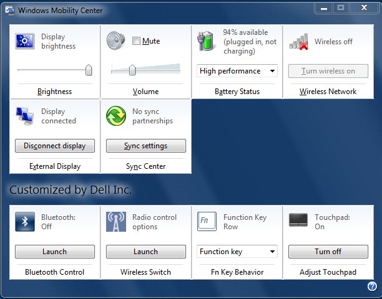The height and width of the screenshot is (299, 382).
Task: Click the Windows Mobility Center title bar icon
Action: click(x=10, y=11)
